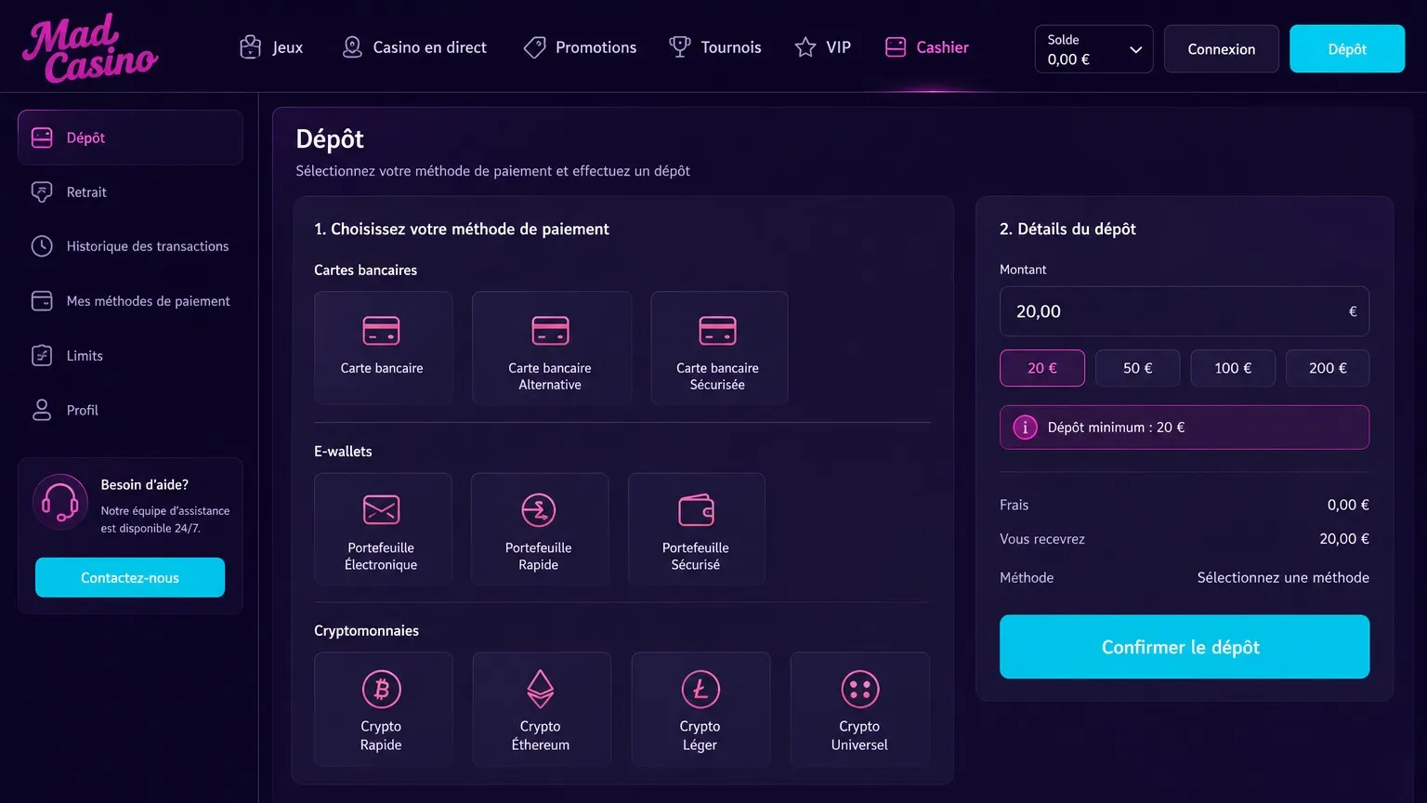Image resolution: width=1427 pixels, height=803 pixels.
Task: Open Historique des transactions
Action: (x=130, y=246)
